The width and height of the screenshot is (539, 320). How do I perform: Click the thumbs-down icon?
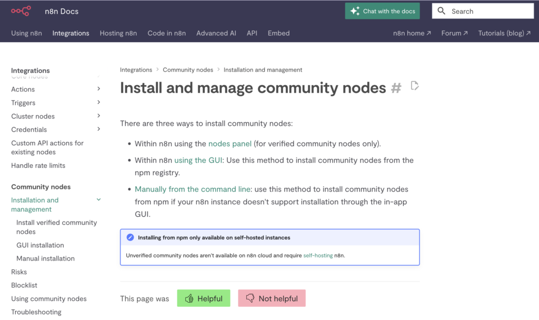point(250,298)
